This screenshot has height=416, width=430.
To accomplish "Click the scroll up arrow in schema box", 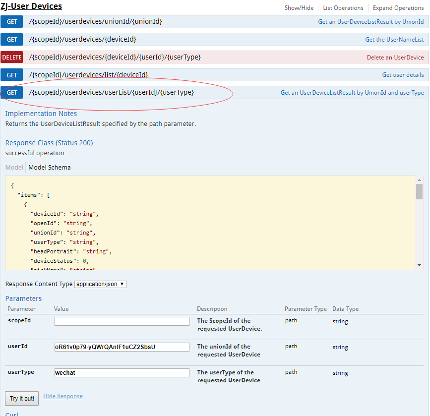I will [x=419, y=180].
